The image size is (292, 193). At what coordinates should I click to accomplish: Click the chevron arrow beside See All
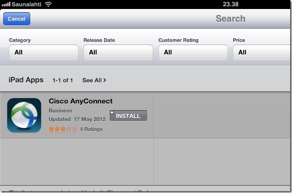pos(105,80)
